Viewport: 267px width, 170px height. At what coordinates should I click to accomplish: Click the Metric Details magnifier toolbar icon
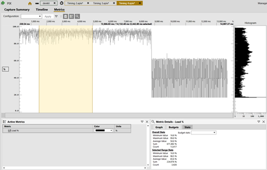tap(77, 16)
